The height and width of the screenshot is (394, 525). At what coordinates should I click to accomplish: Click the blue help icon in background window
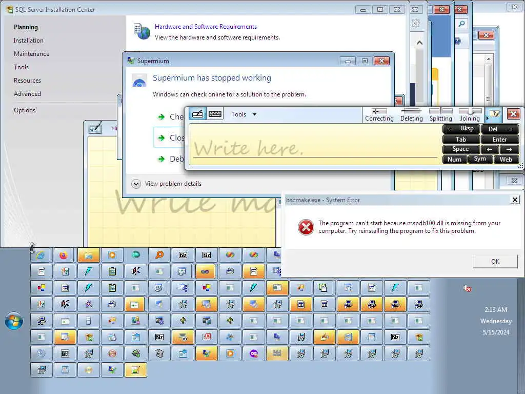(457, 41)
